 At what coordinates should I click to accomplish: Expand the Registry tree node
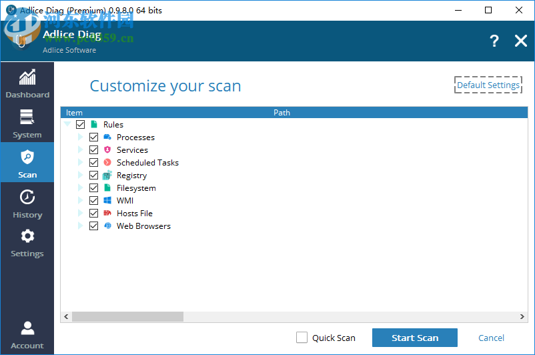point(80,175)
